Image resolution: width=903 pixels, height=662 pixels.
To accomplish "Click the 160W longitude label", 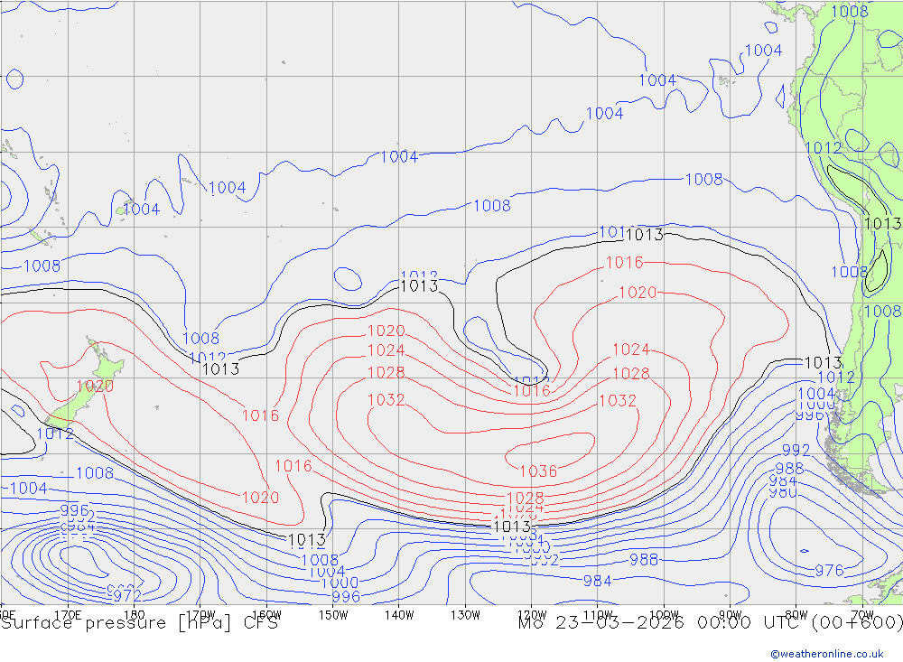I will pyautogui.click(x=266, y=615).
